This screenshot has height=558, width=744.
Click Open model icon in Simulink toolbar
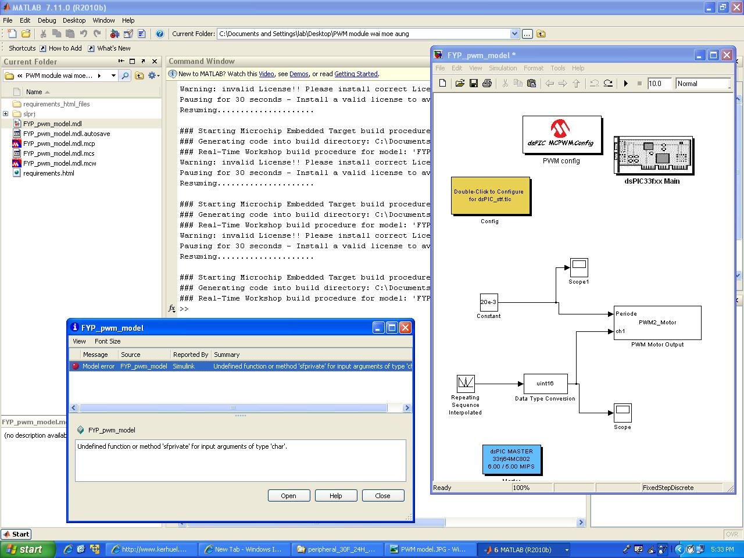(460, 84)
